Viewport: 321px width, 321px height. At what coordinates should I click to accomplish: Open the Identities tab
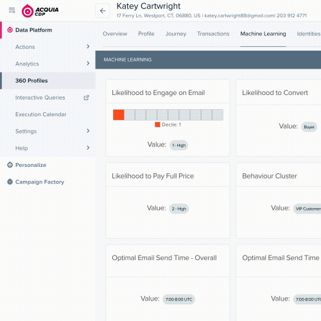tap(309, 34)
